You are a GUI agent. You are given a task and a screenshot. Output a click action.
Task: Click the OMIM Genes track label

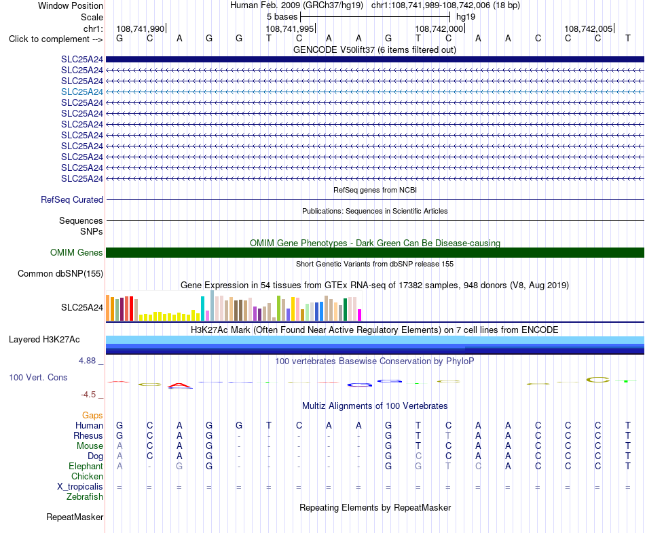(77, 252)
